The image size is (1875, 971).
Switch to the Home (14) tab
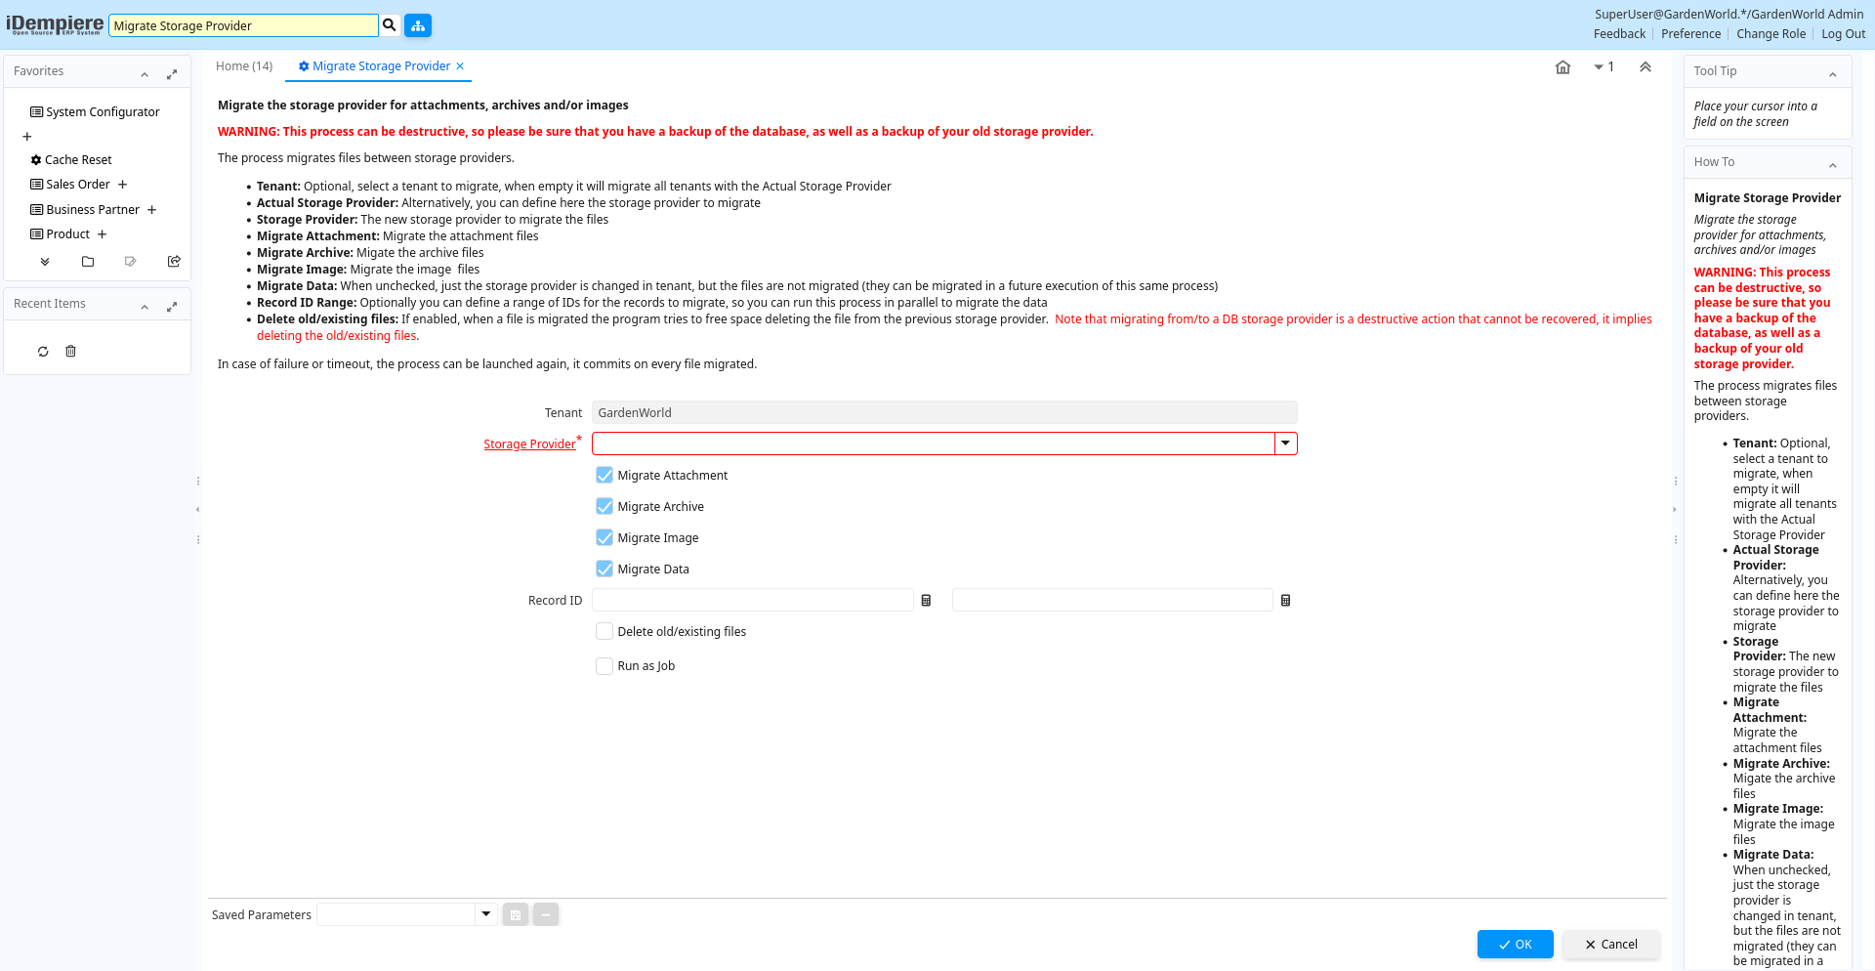point(244,66)
